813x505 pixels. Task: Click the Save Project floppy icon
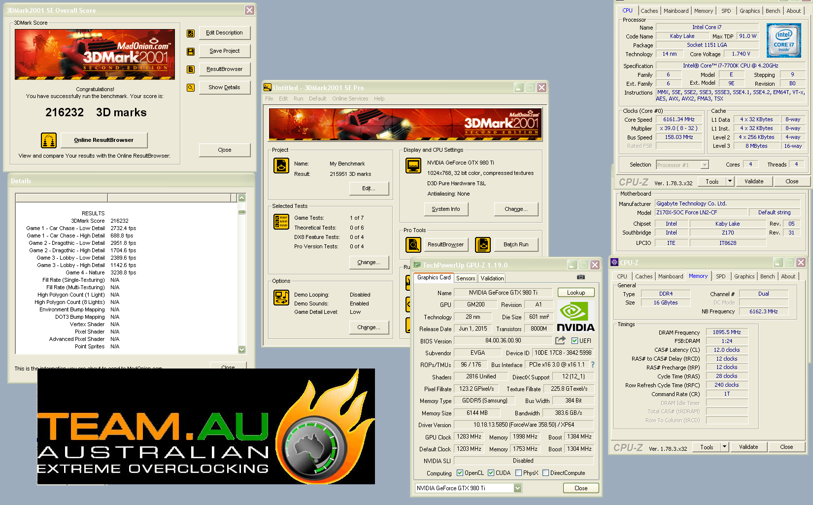click(191, 52)
